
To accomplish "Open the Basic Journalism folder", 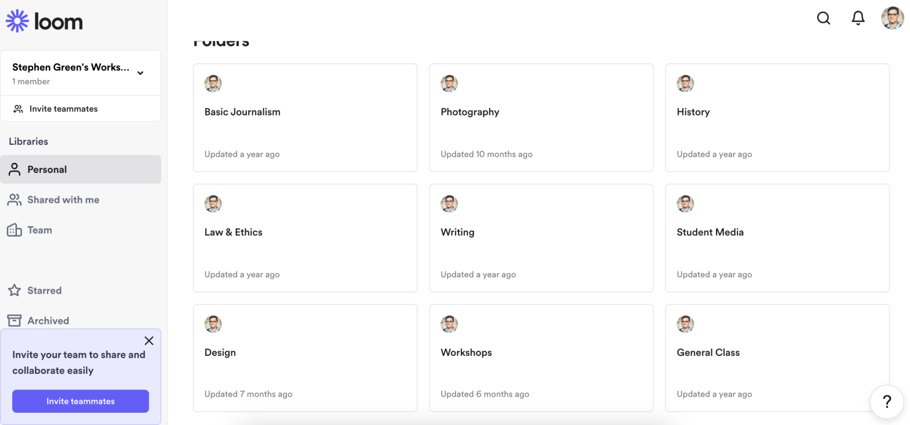I will click(x=304, y=117).
